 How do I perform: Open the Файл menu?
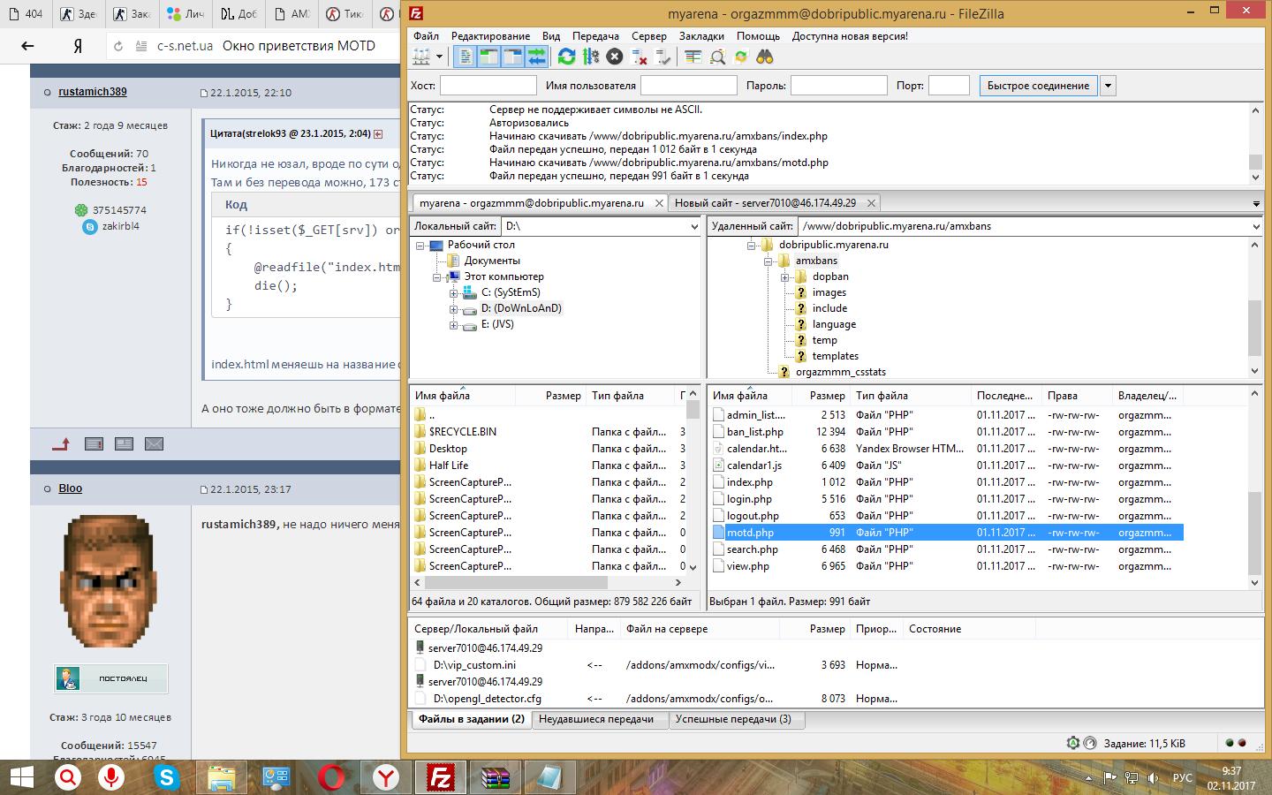[426, 36]
